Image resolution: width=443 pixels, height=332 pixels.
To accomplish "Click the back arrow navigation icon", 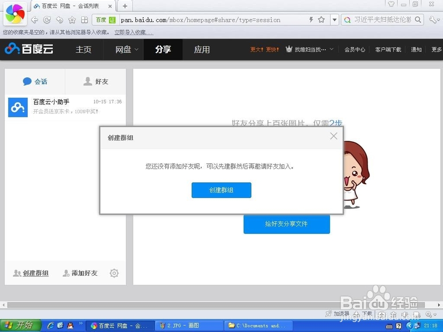I will coord(35,19).
